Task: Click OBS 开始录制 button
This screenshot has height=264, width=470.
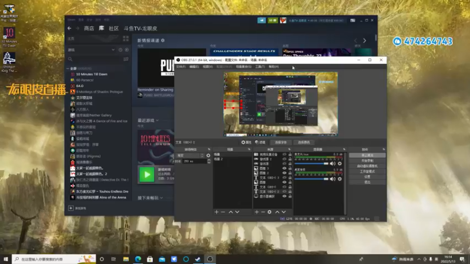Action: [367, 161]
